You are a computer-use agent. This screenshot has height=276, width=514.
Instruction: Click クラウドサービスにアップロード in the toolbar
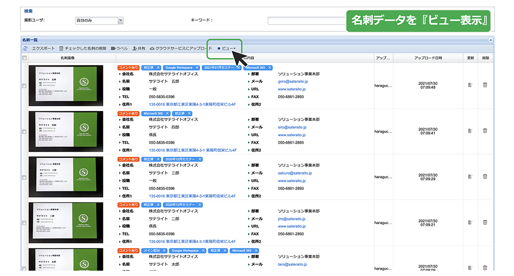[180, 48]
